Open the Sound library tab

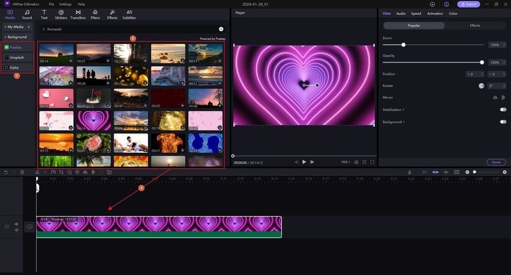(x=27, y=14)
